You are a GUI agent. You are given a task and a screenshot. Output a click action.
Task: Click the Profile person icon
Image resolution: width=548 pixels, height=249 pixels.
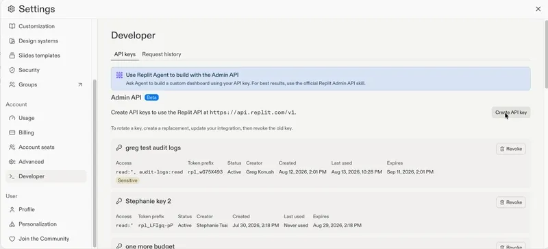(12, 209)
